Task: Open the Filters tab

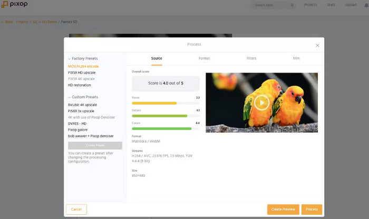Action: (x=251, y=58)
